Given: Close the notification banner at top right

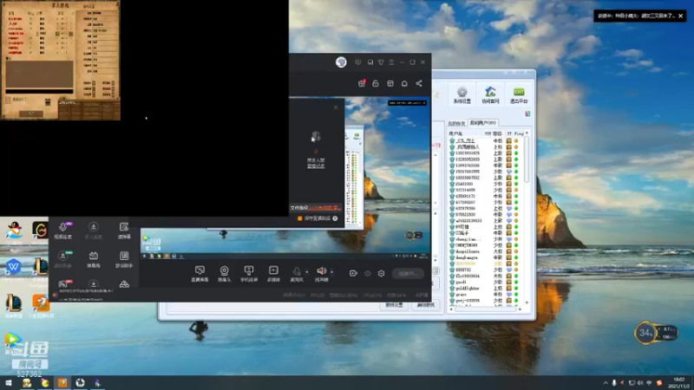Looking at the screenshot, I should point(681,16).
